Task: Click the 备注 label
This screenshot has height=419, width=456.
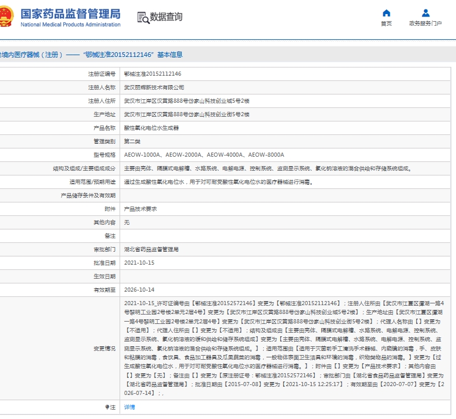Action: point(110,236)
